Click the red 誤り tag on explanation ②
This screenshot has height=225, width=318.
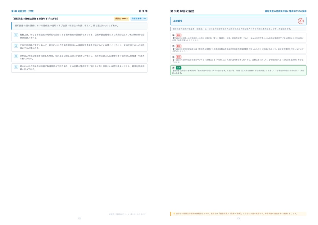coord(179,46)
